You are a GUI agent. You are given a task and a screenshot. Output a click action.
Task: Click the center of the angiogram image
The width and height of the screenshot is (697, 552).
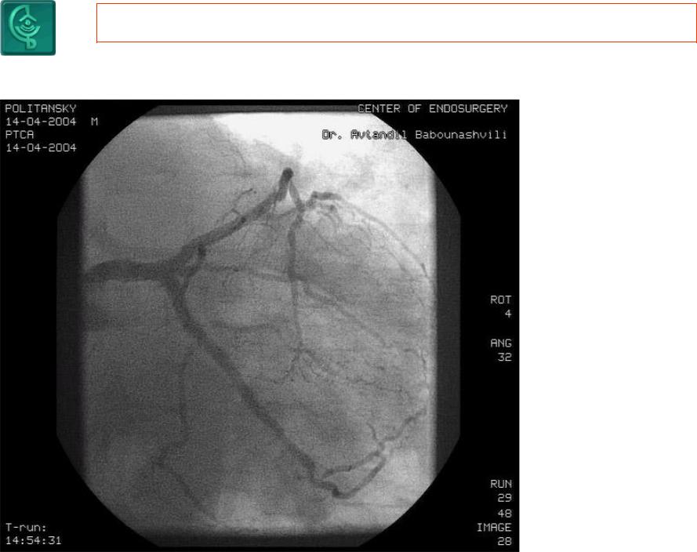coord(259,325)
